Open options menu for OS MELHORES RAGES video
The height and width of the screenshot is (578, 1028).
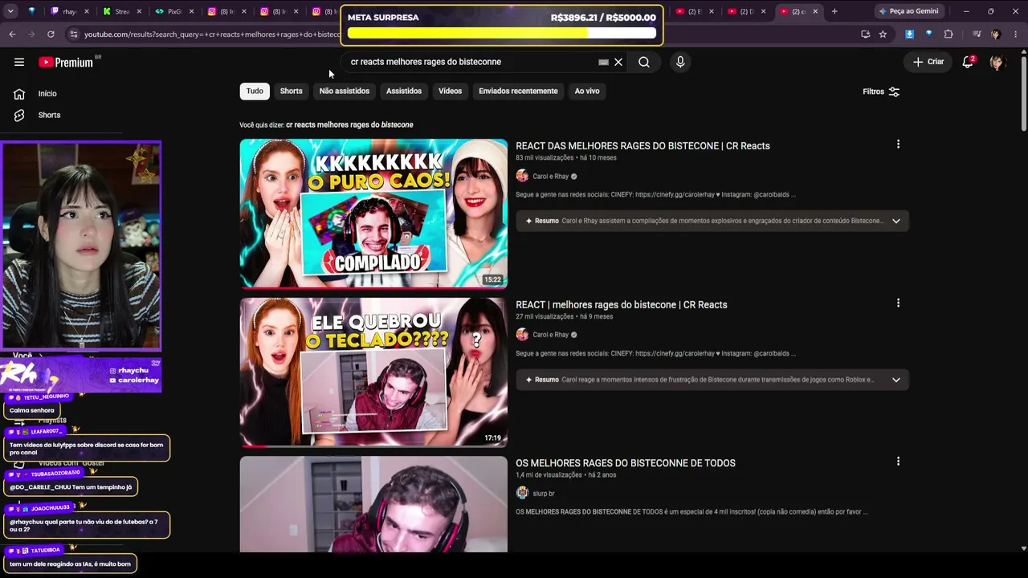(898, 462)
